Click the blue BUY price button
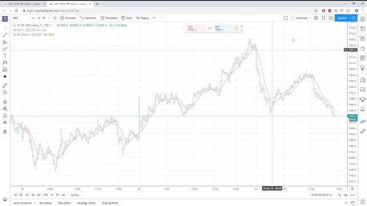This screenshot has width=367, height=206. coord(223,28)
